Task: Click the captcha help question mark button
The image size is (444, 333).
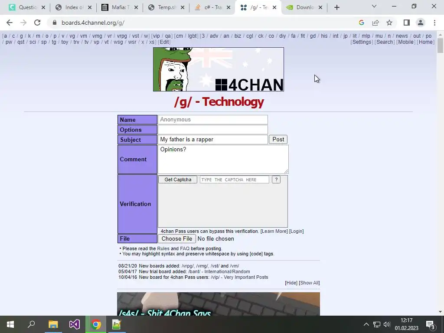Action: 276,180
